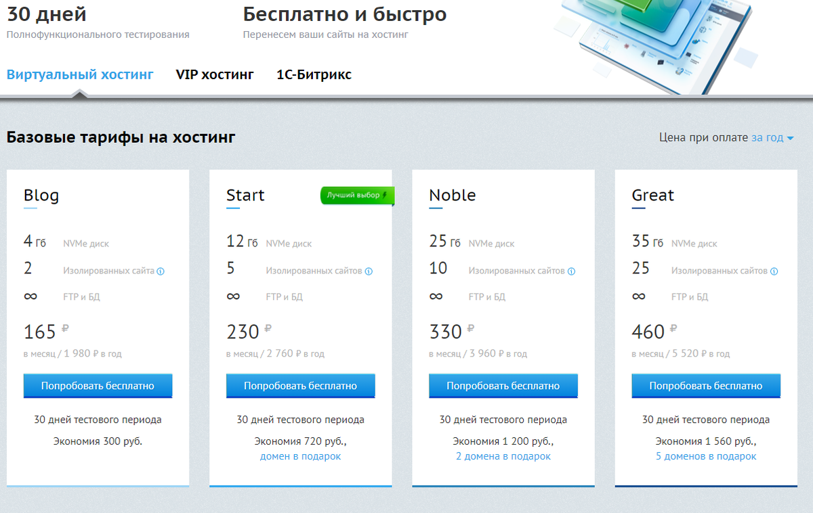The height and width of the screenshot is (513, 813).
Task: Click "Цена при оплате" label
Action: tap(704, 137)
